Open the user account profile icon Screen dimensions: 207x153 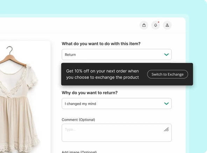point(167,25)
